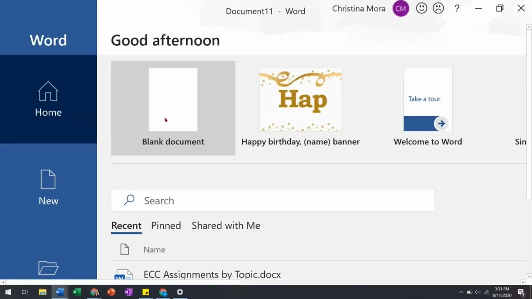The width and height of the screenshot is (532, 299).
Task: Restore down the Word window
Action: tap(500, 8)
